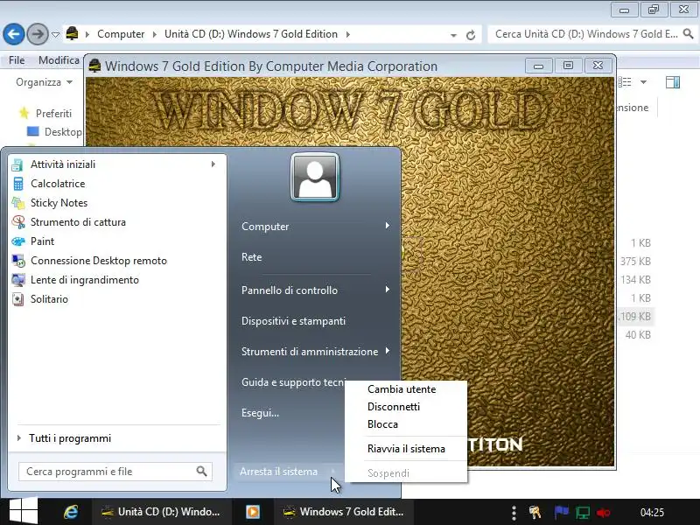
Task: Start Strumento di cattura
Action: pyautogui.click(x=78, y=222)
